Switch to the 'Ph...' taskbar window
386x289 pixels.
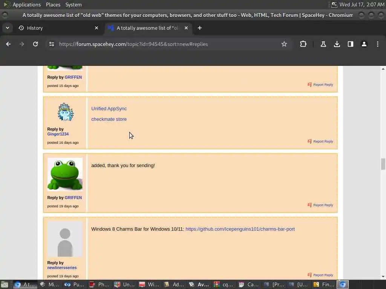pyautogui.click(x=100, y=284)
